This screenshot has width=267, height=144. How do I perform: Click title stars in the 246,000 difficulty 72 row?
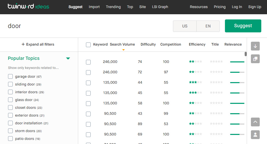216,72
